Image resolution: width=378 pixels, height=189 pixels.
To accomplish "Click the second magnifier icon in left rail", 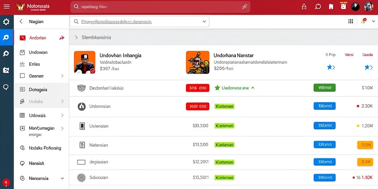I will (6, 54).
